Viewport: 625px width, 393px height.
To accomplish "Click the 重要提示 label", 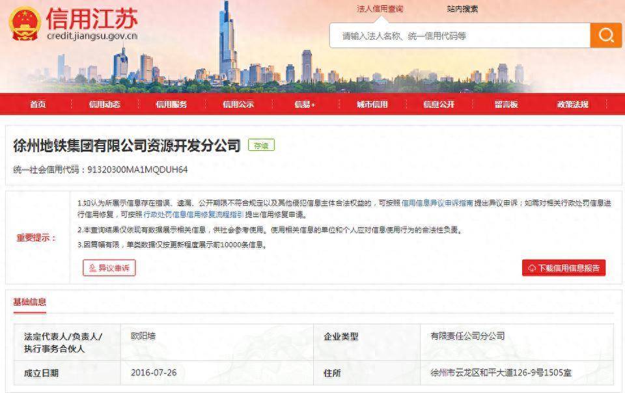I will [36, 237].
